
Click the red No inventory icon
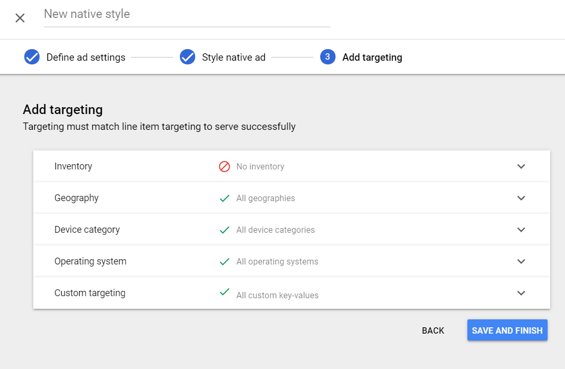224,166
